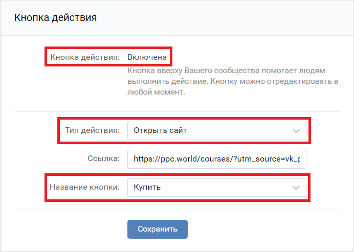Click the Тип действия: label

click(93, 130)
